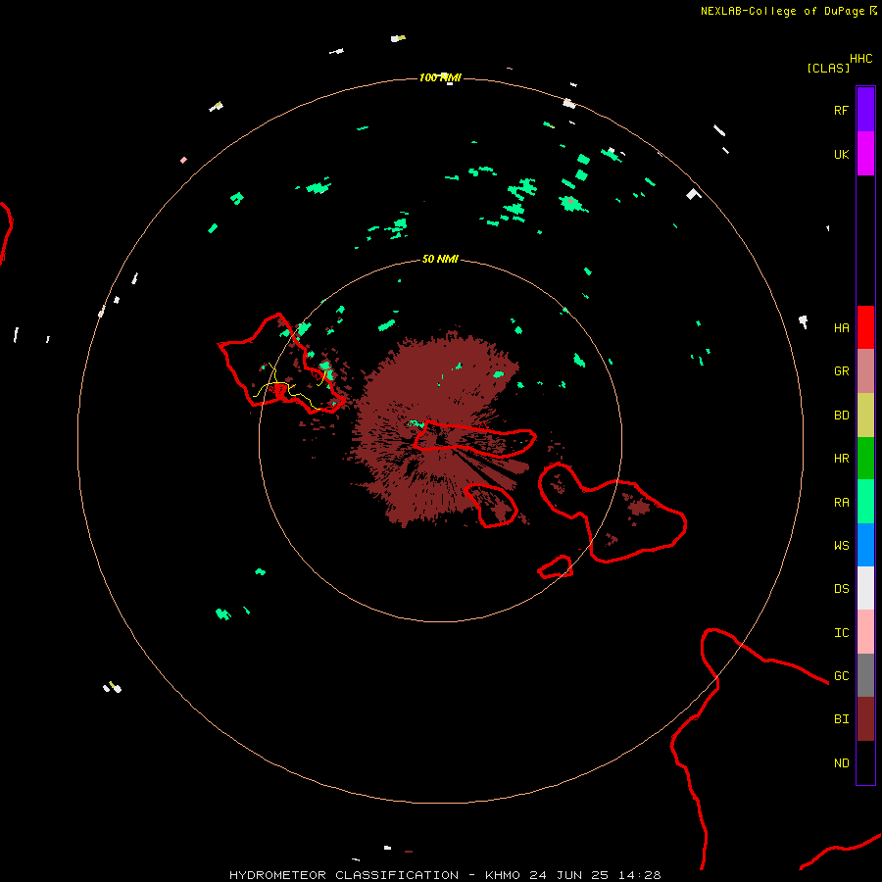Select the IC light pink legend swatch
Image resolution: width=882 pixels, height=882 pixels.
[x=865, y=632]
